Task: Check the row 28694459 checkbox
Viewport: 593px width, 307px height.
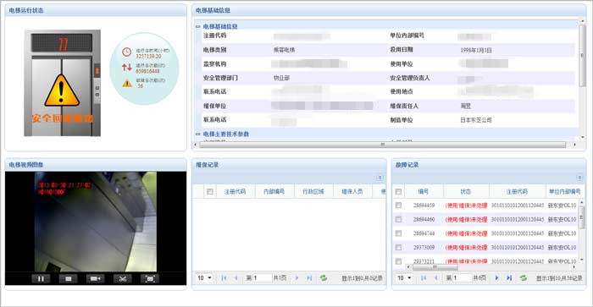Action: coord(398,205)
